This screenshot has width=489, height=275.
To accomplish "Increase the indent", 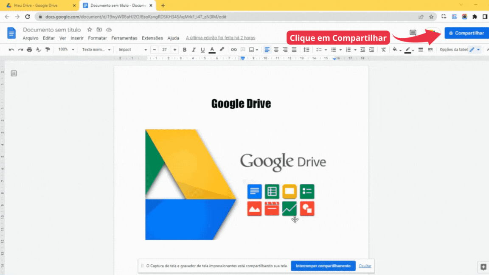I will click(371, 50).
